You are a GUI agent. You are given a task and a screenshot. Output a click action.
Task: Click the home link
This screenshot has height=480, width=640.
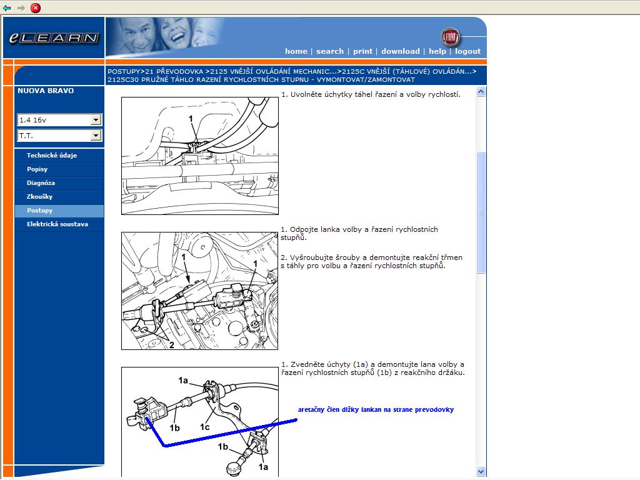(x=296, y=51)
